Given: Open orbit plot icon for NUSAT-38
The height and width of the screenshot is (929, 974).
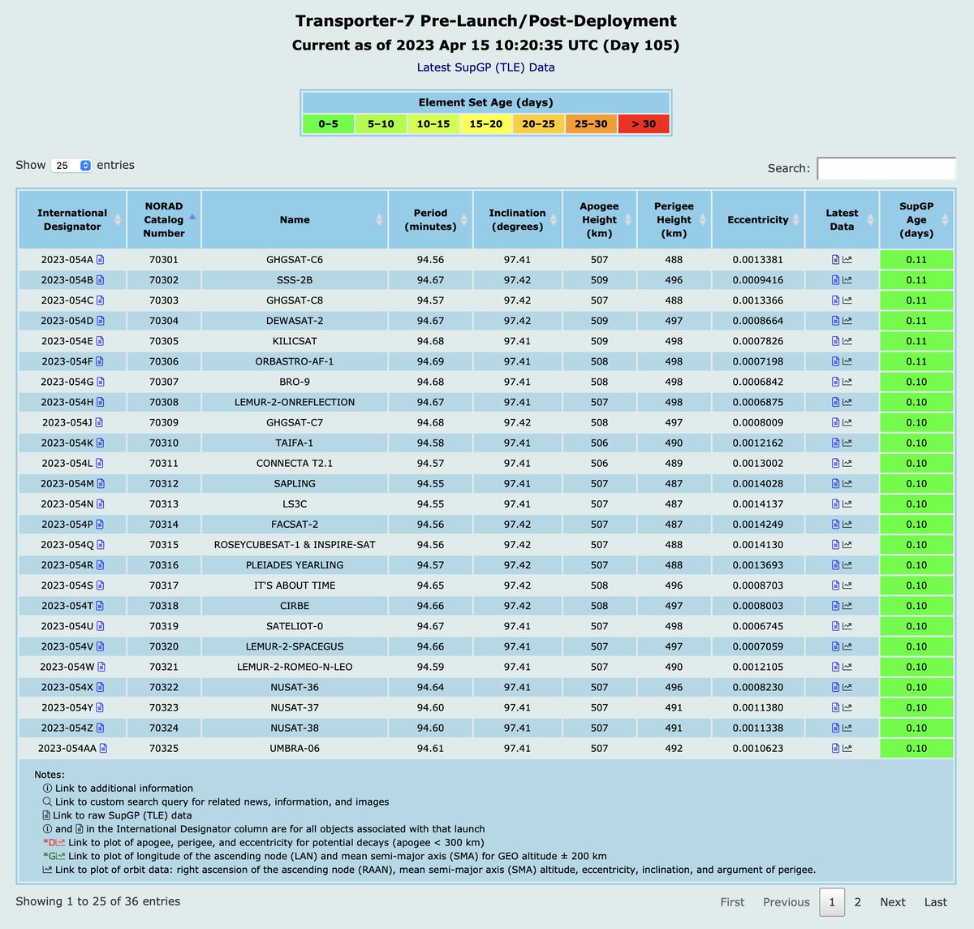Looking at the screenshot, I should tap(847, 728).
